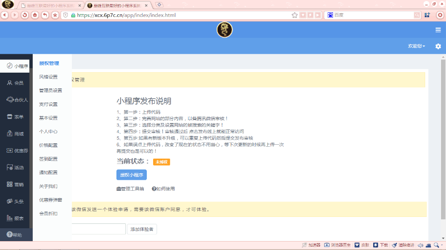
Task: Open the browser extensions grid icon
Action: [427, 15]
